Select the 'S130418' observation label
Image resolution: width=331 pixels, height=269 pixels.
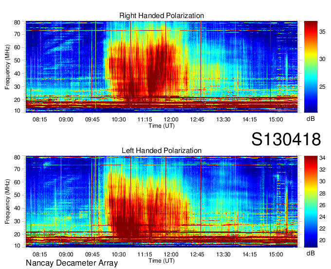(286, 139)
